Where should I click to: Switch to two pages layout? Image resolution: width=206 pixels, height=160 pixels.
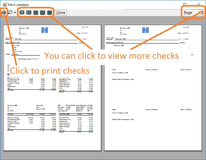pyautogui.click(x=29, y=13)
